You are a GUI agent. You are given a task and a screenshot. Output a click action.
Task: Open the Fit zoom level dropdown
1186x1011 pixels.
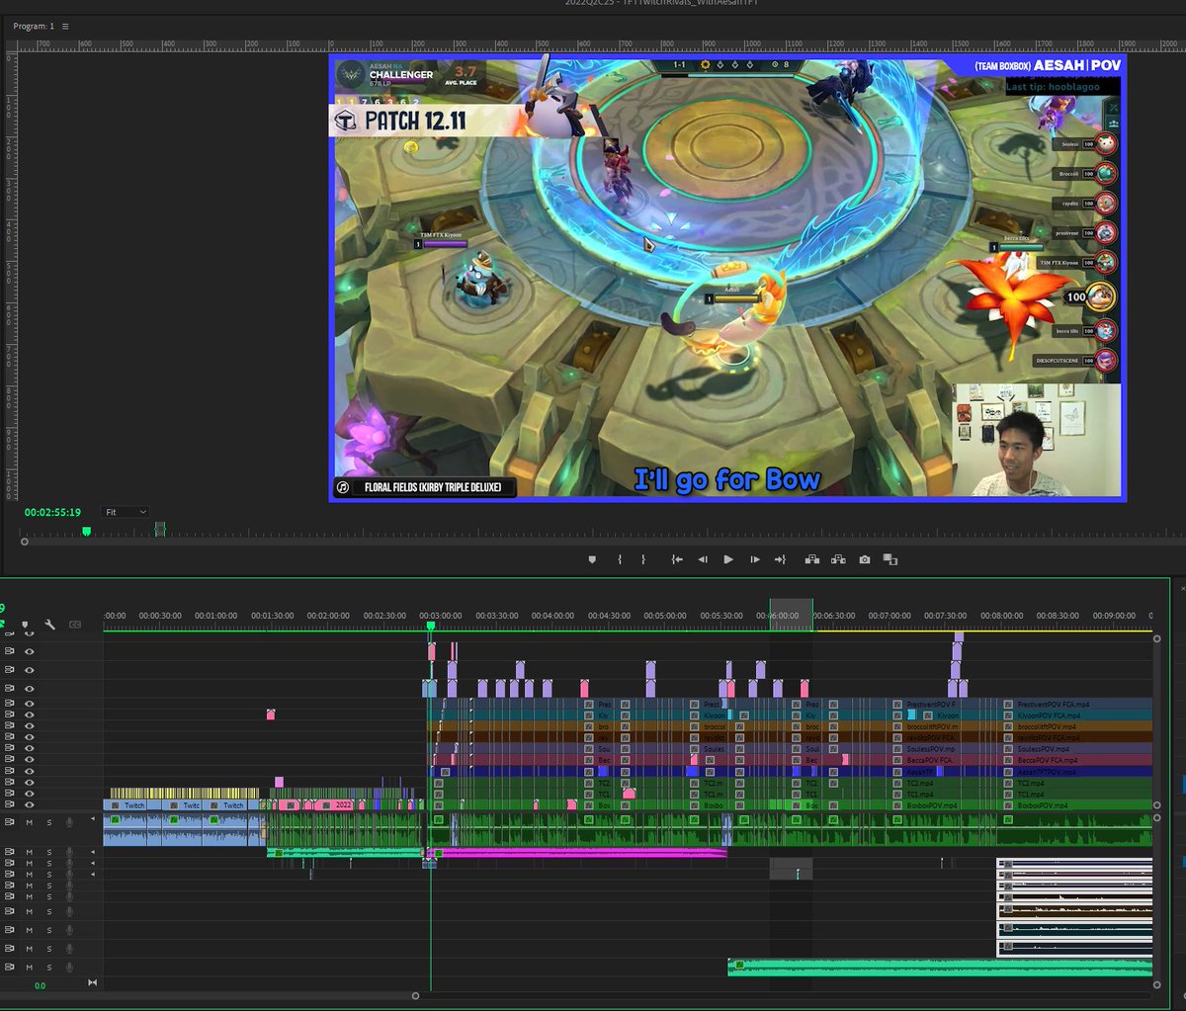pyautogui.click(x=126, y=512)
